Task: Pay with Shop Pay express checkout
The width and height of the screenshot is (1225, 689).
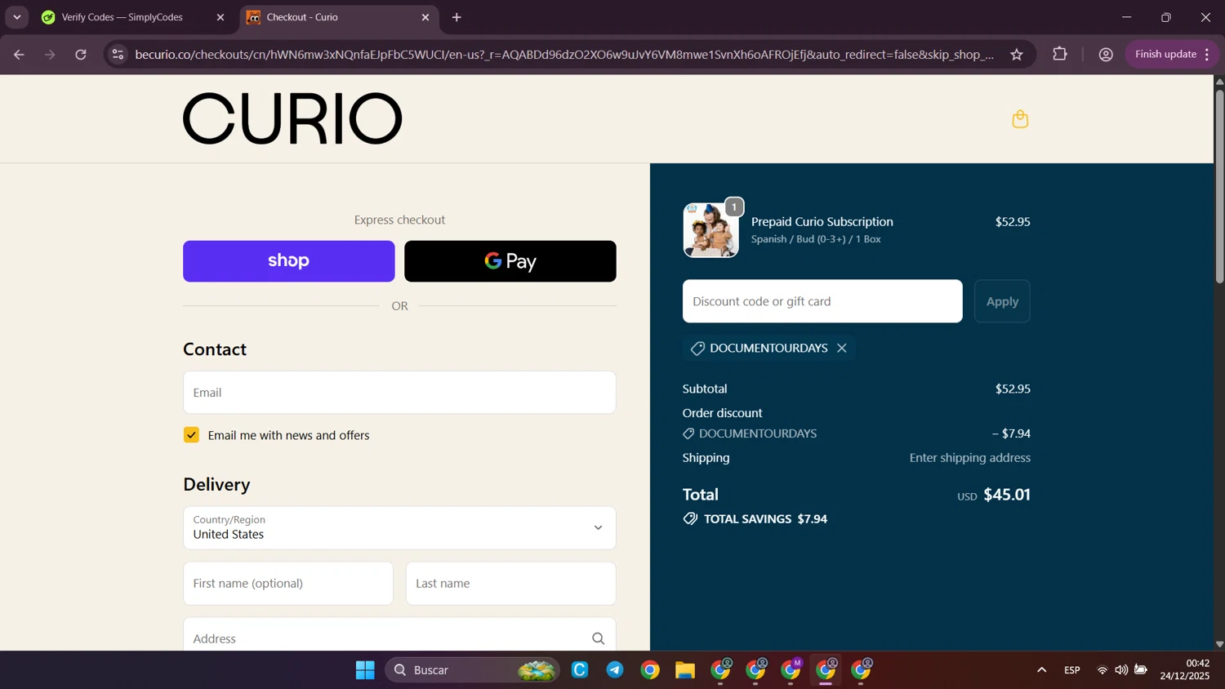Action: click(288, 261)
